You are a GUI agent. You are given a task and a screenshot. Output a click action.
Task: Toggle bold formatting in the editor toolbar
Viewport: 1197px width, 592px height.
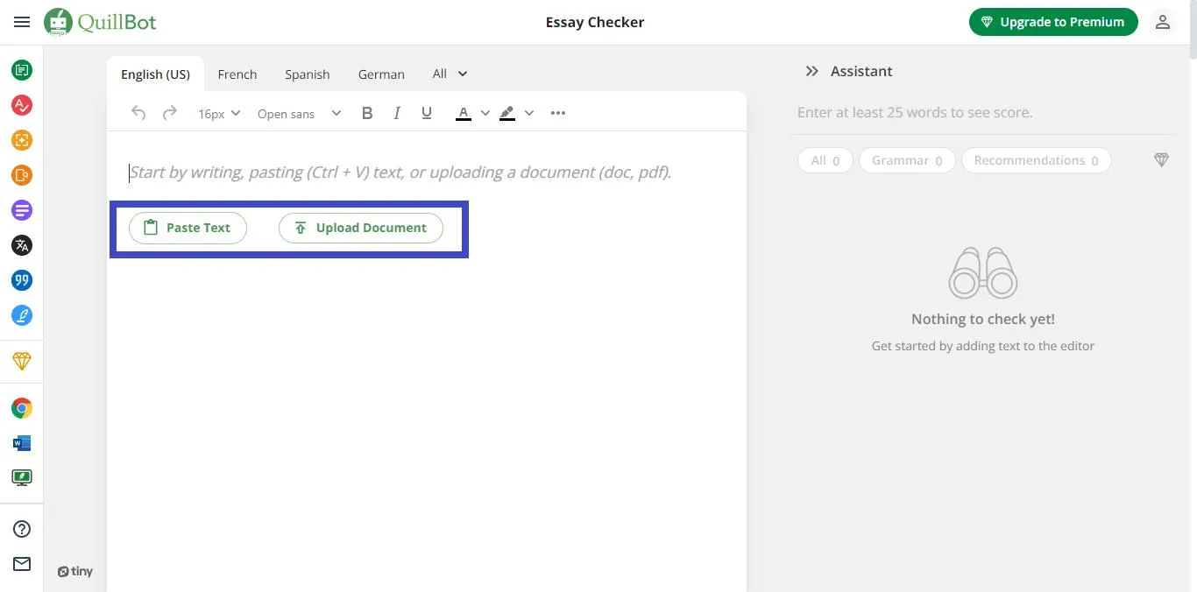tap(367, 113)
